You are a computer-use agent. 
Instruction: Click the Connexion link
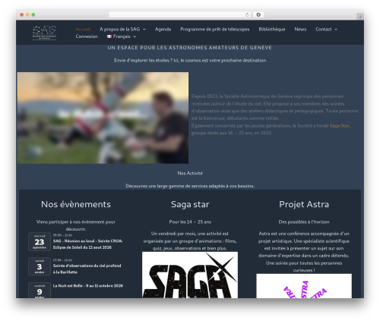click(87, 36)
